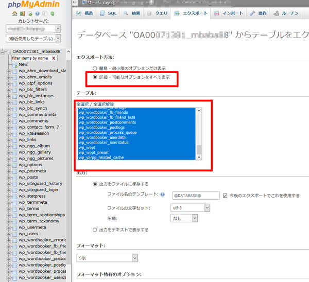Open the wp_statpress table
This screenshot has height=282, width=309.
[x=32, y=196]
